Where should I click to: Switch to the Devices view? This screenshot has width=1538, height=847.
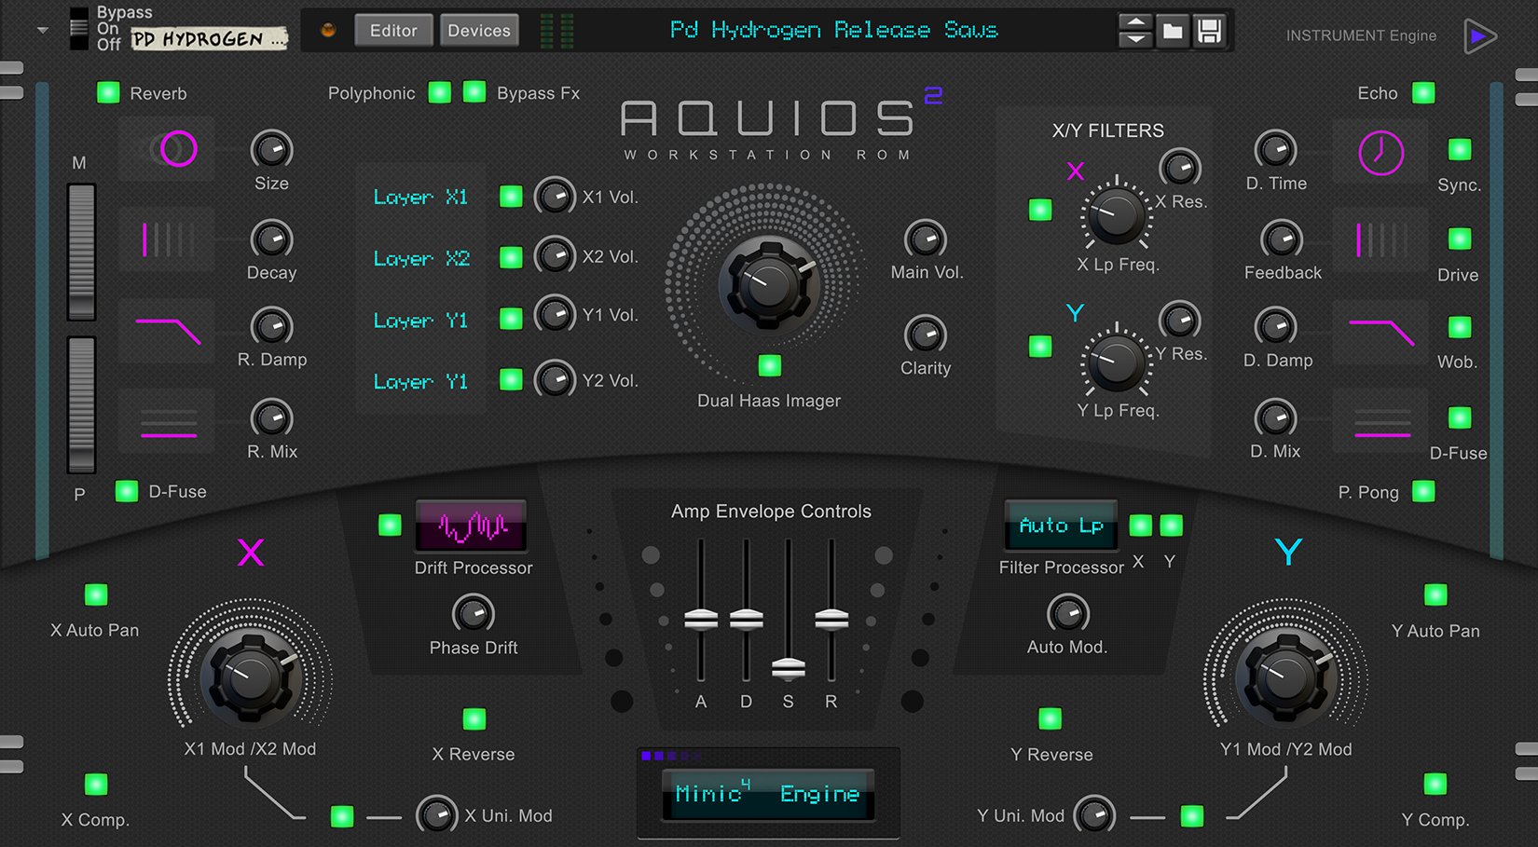click(478, 30)
